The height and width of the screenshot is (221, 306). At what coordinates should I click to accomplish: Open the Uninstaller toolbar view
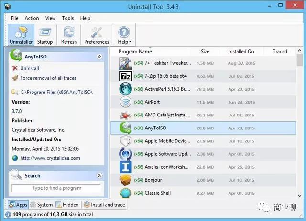pyautogui.click(x=21, y=35)
